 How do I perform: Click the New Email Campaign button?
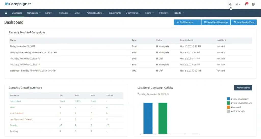[x=216, y=22]
